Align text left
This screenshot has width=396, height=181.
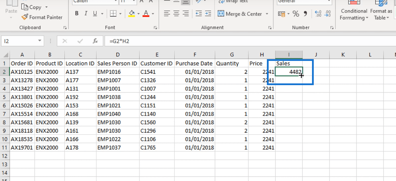[x=167, y=13]
